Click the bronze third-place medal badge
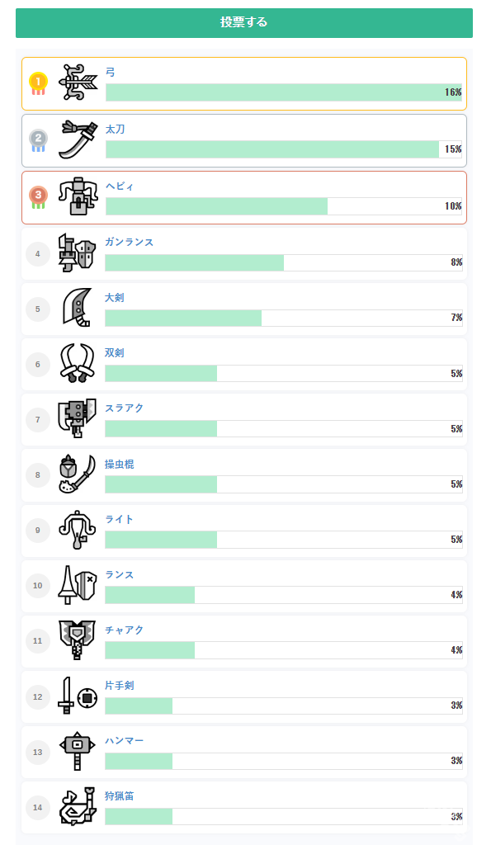The image size is (491, 859). point(38,198)
